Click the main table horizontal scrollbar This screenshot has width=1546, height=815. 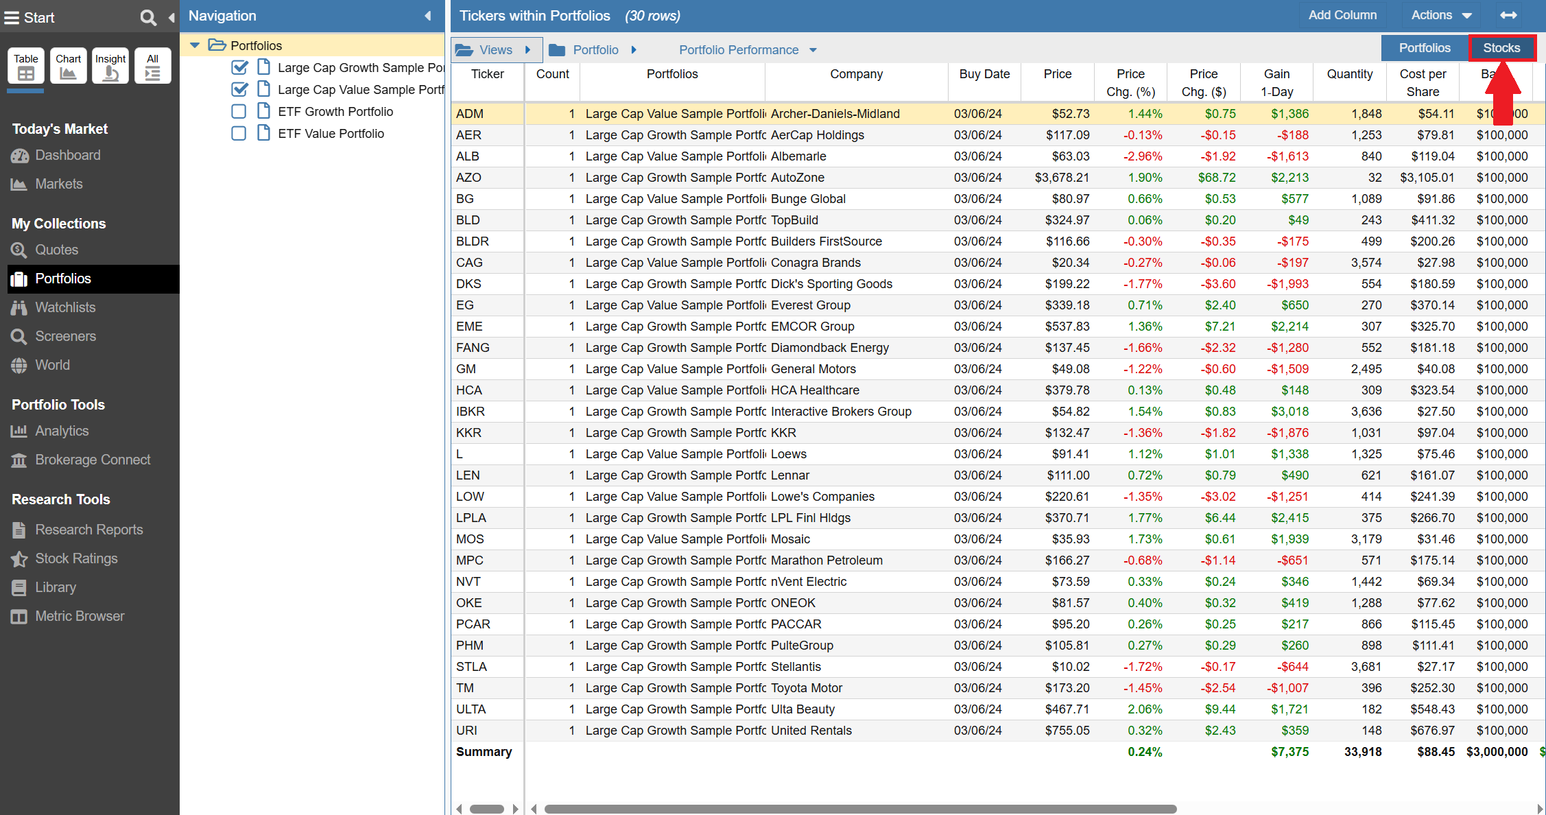point(860,809)
